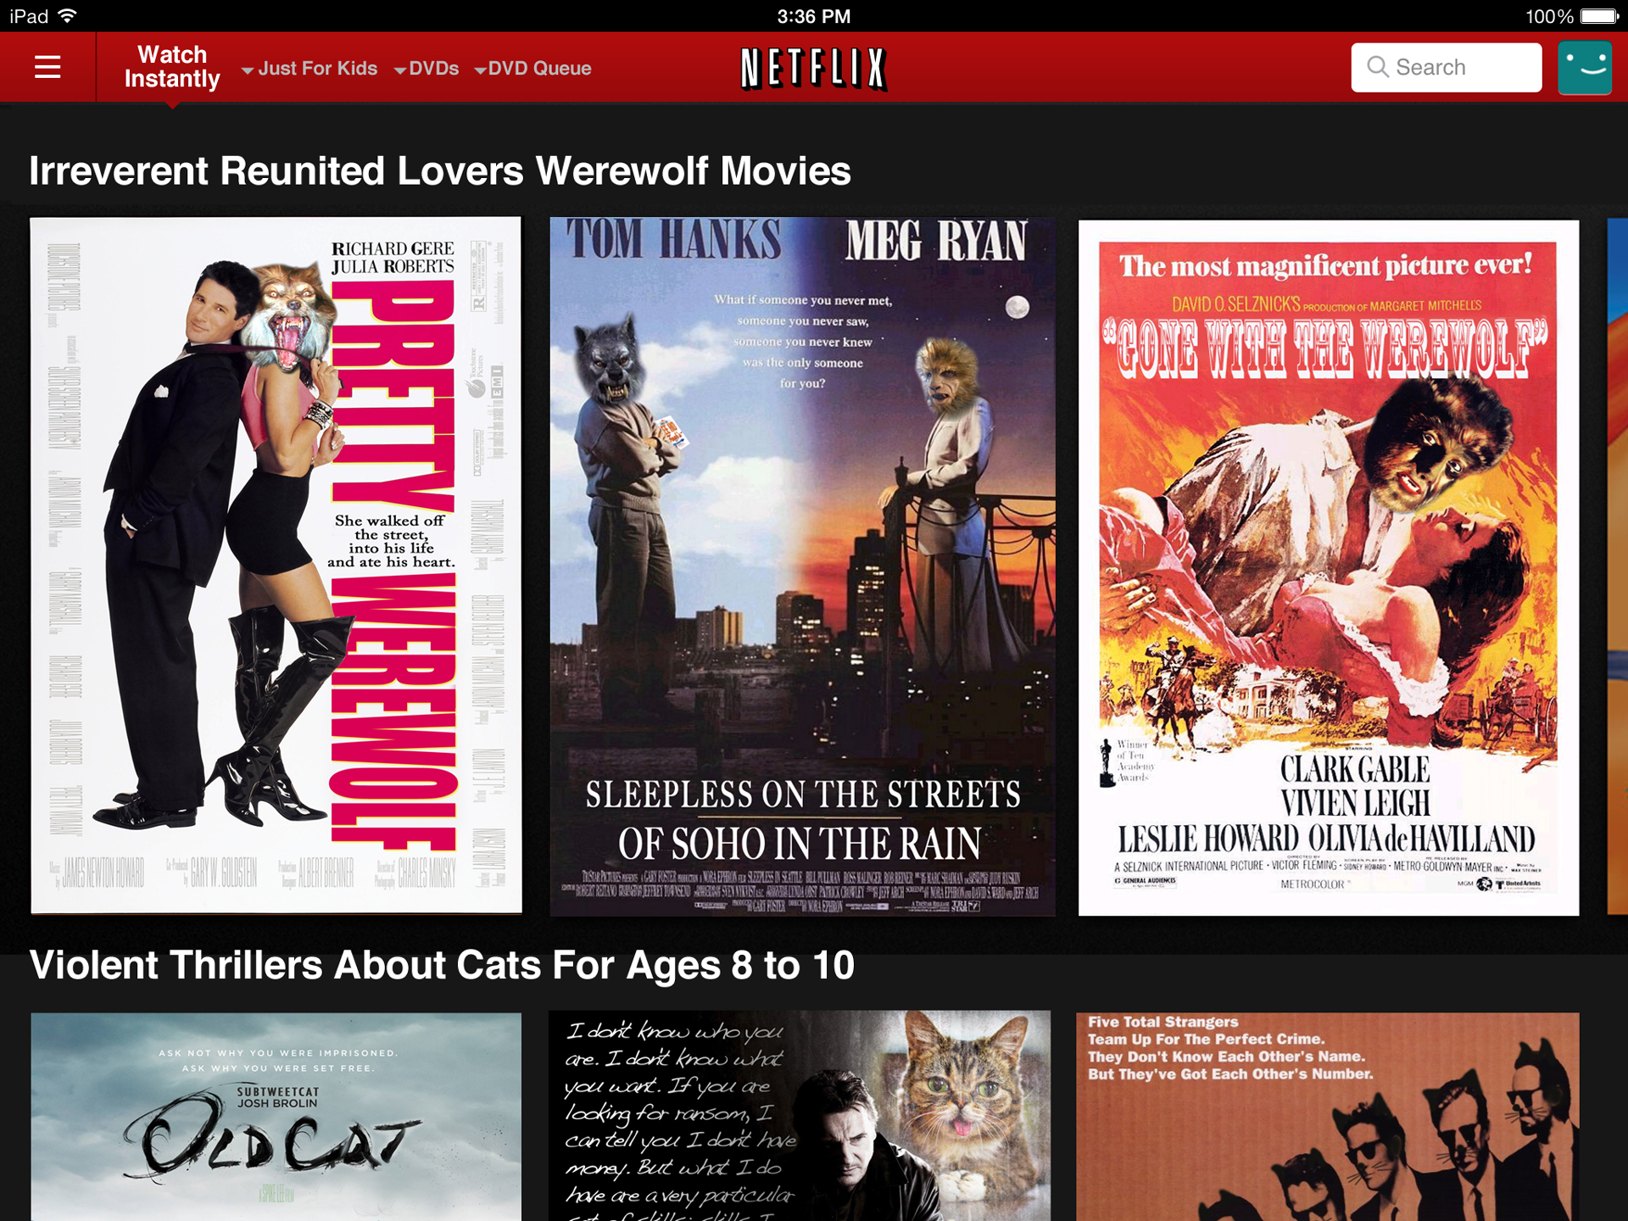Click the Netflix logo
1628x1221 pixels.
813,69
